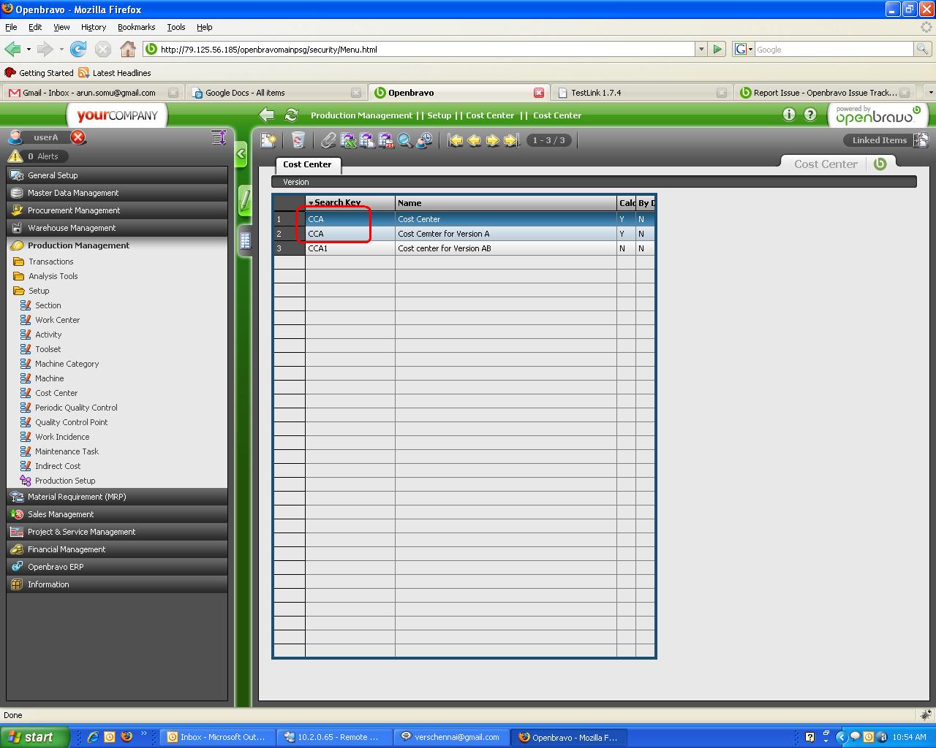Go to the previous record

[x=474, y=140]
